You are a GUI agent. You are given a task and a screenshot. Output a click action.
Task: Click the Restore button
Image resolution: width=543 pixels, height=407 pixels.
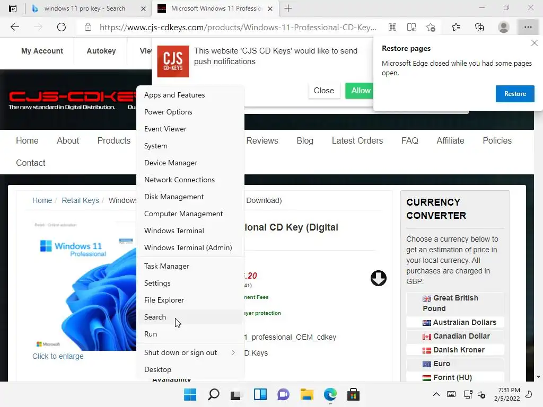[x=514, y=94]
